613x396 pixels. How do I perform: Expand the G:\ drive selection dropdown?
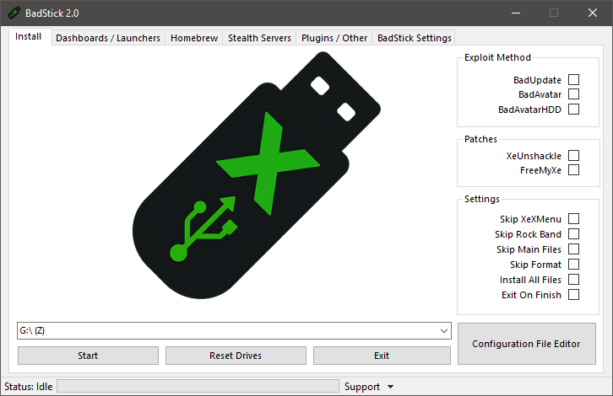[x=444, y=331]
